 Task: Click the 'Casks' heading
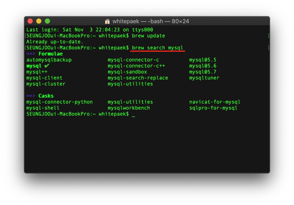(46, 96)
